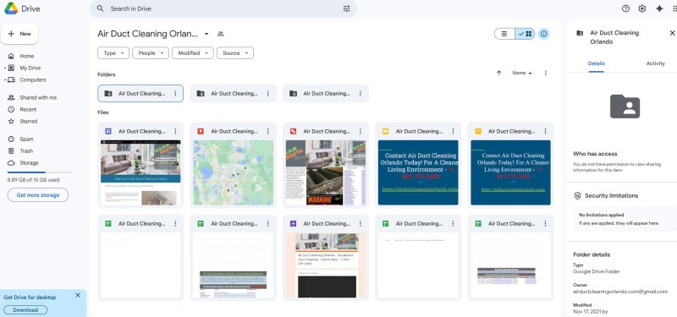Click '8.89 GB of 15 GB used'
This screenshot has height=317, width=677.
coord(33,180)
